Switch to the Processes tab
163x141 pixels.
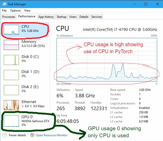tap(9, 17)
